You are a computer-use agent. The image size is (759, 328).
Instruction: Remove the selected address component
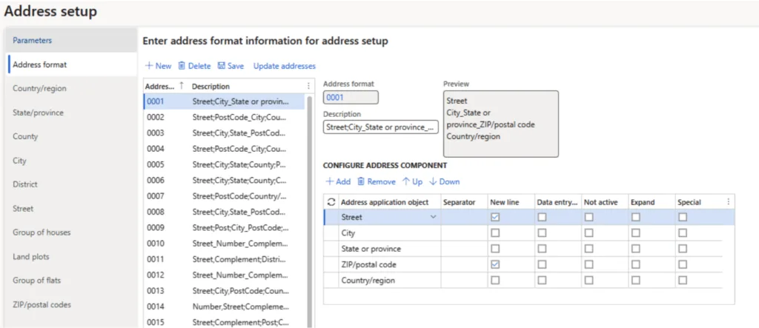point(361,181)
